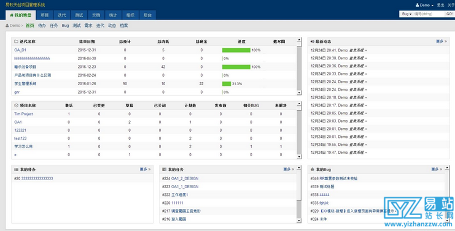Select 动态 in the sub menu

112,26
